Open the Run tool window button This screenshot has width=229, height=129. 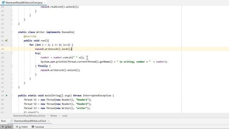click(x=7, y=127)
